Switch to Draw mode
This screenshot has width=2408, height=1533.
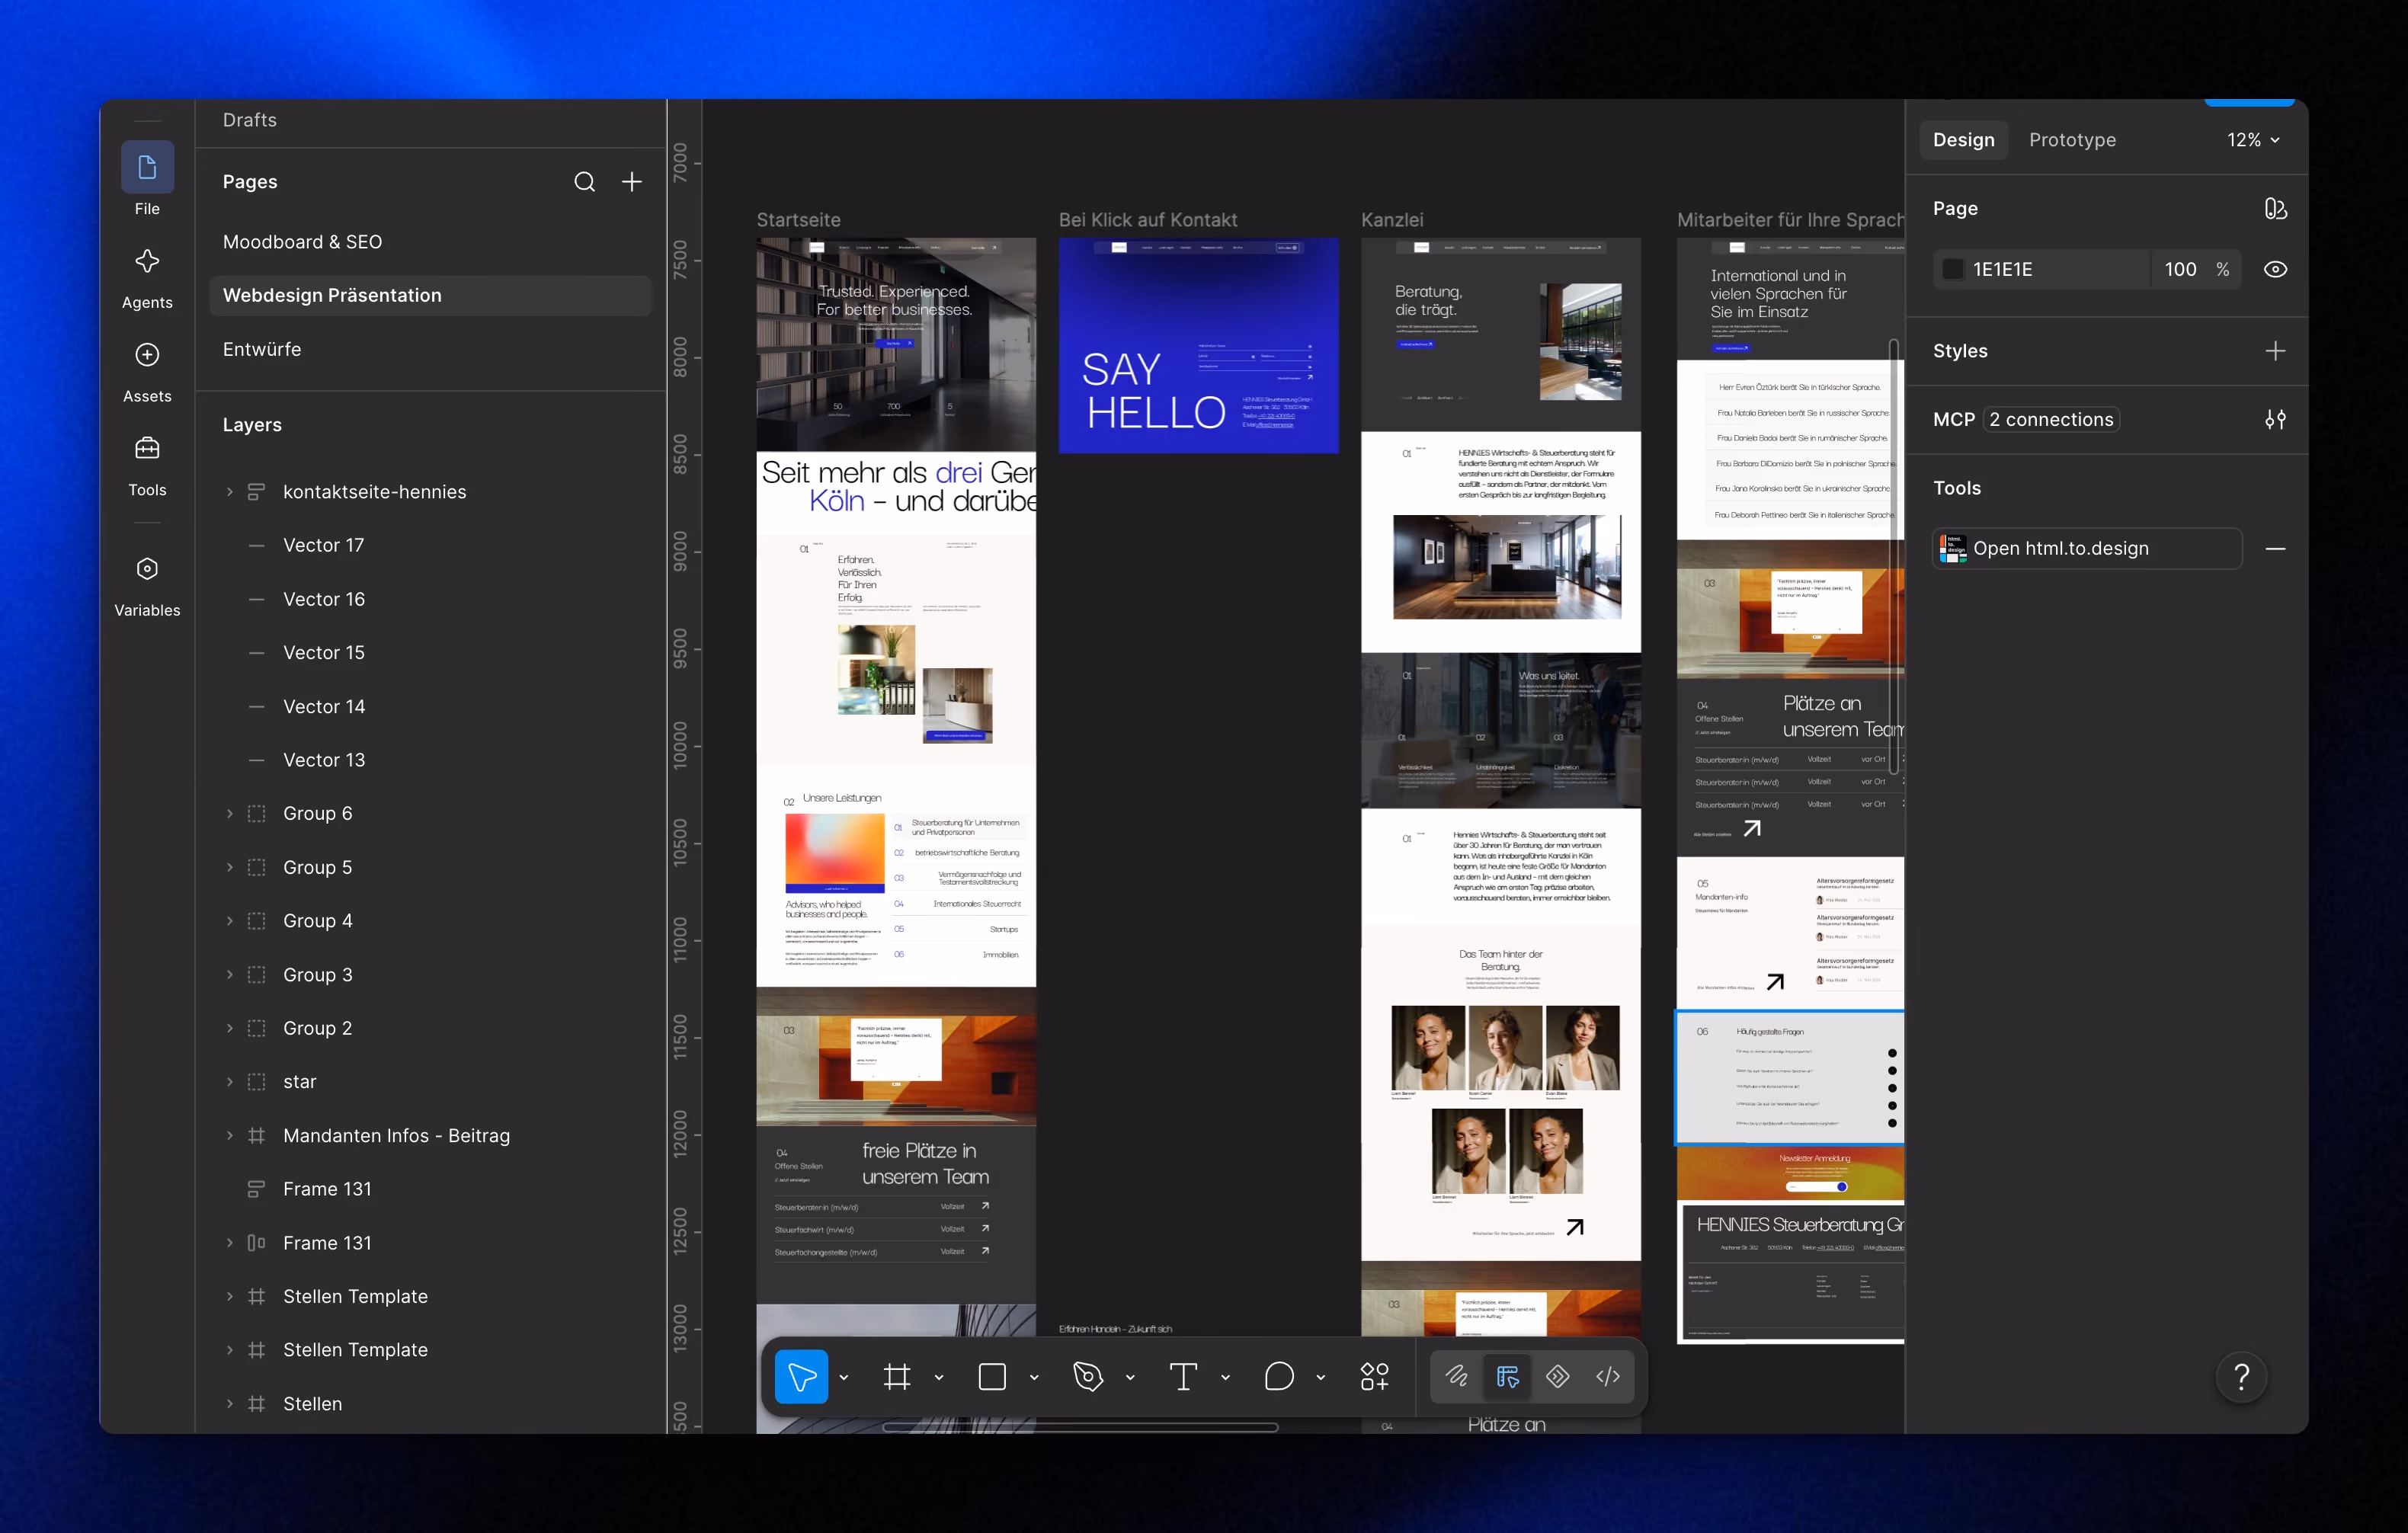pos(1456,1377)
